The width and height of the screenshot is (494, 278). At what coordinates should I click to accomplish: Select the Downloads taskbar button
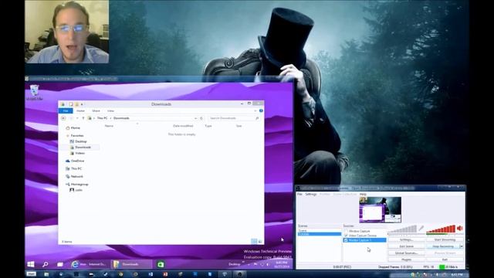click(131, 264)
